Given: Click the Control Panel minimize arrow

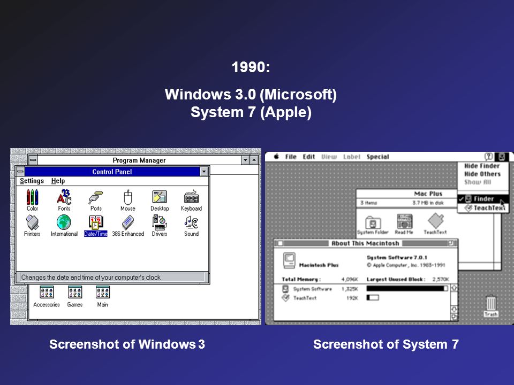Looking at the screenshot, I should click(204, 171).
